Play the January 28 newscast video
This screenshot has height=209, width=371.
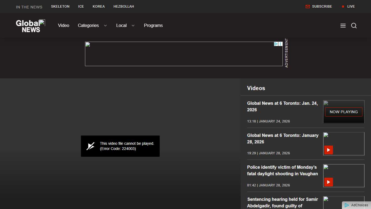(329, 150)
